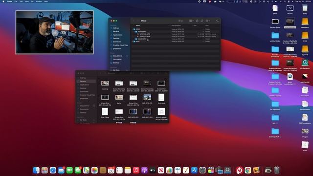Open System Preferences in the Dock
This screenshot has height=176, width=313.
(x=202, y=170)
